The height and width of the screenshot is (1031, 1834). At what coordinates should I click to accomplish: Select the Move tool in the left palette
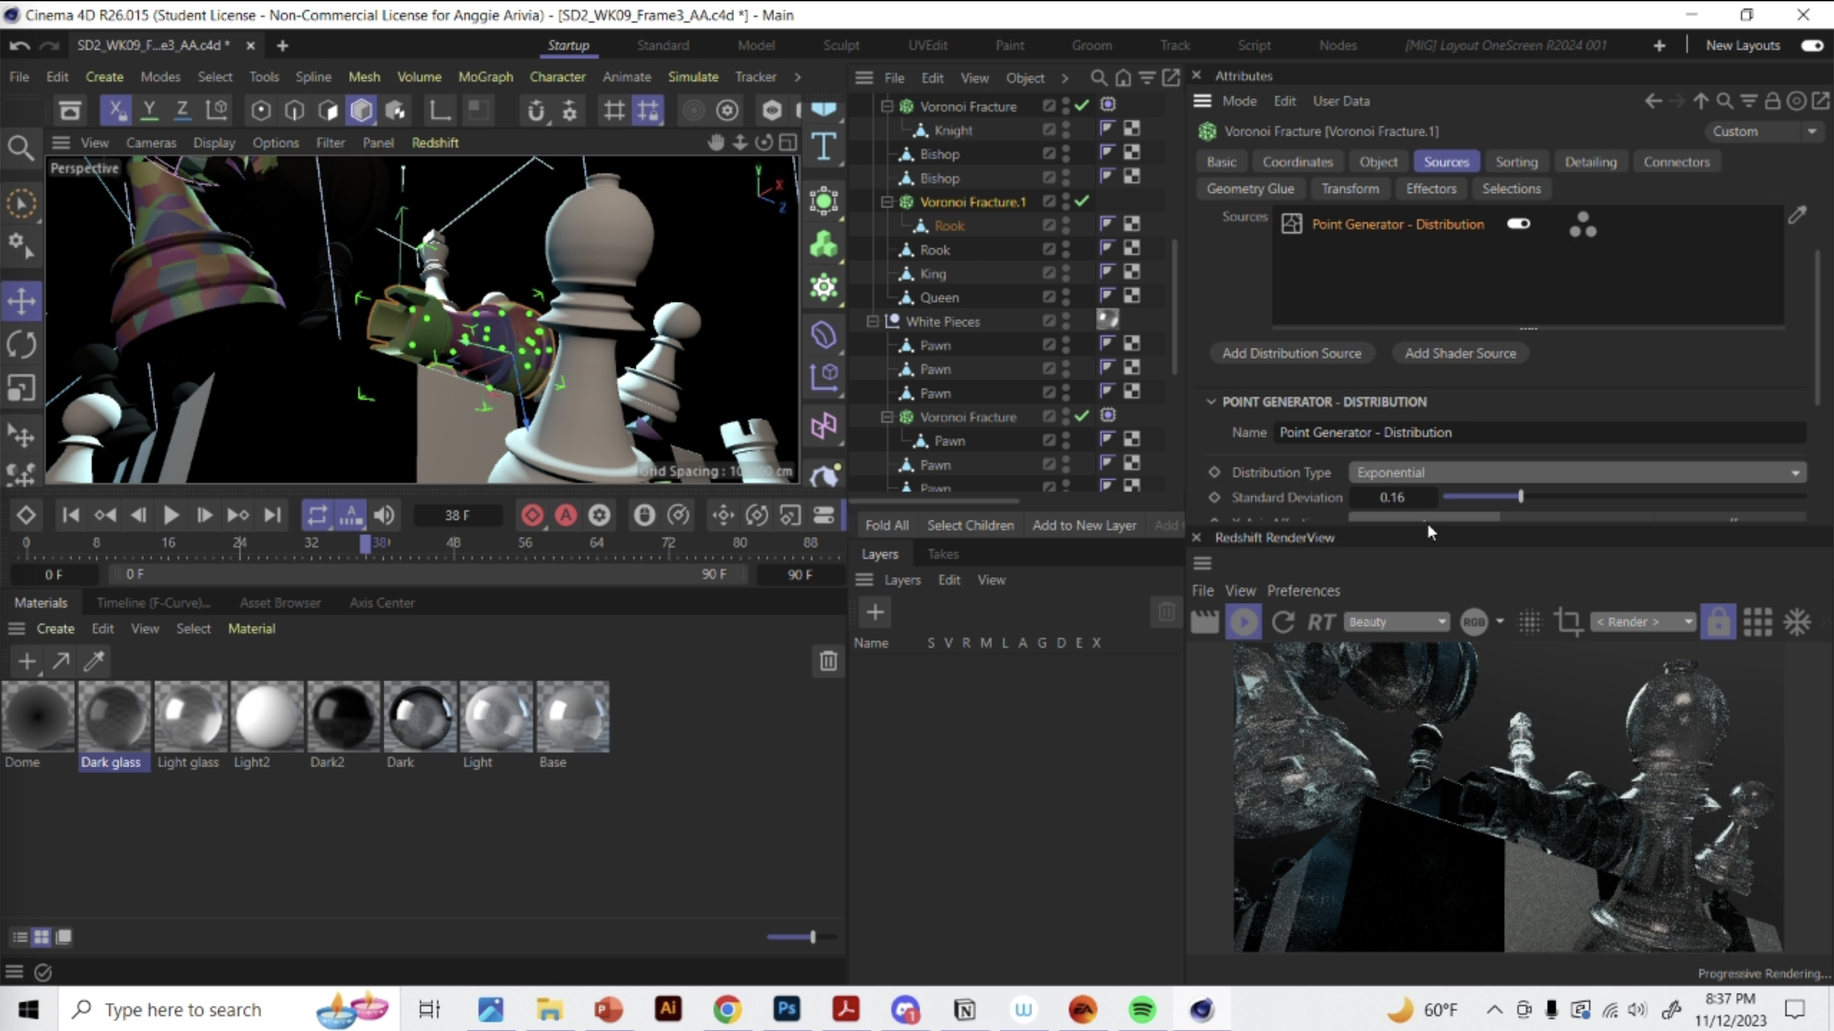click(x=21, y=301)
